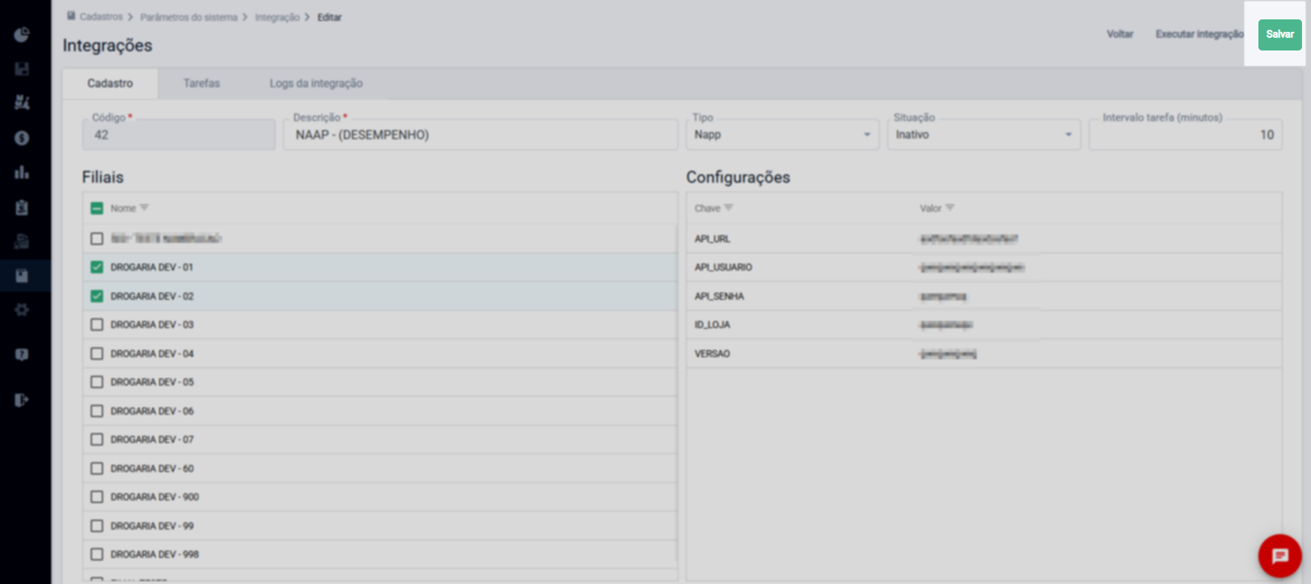Click the dollar sign financial sidebar icon
This screenshot has height=584, width=1311.
pos(21,138)
